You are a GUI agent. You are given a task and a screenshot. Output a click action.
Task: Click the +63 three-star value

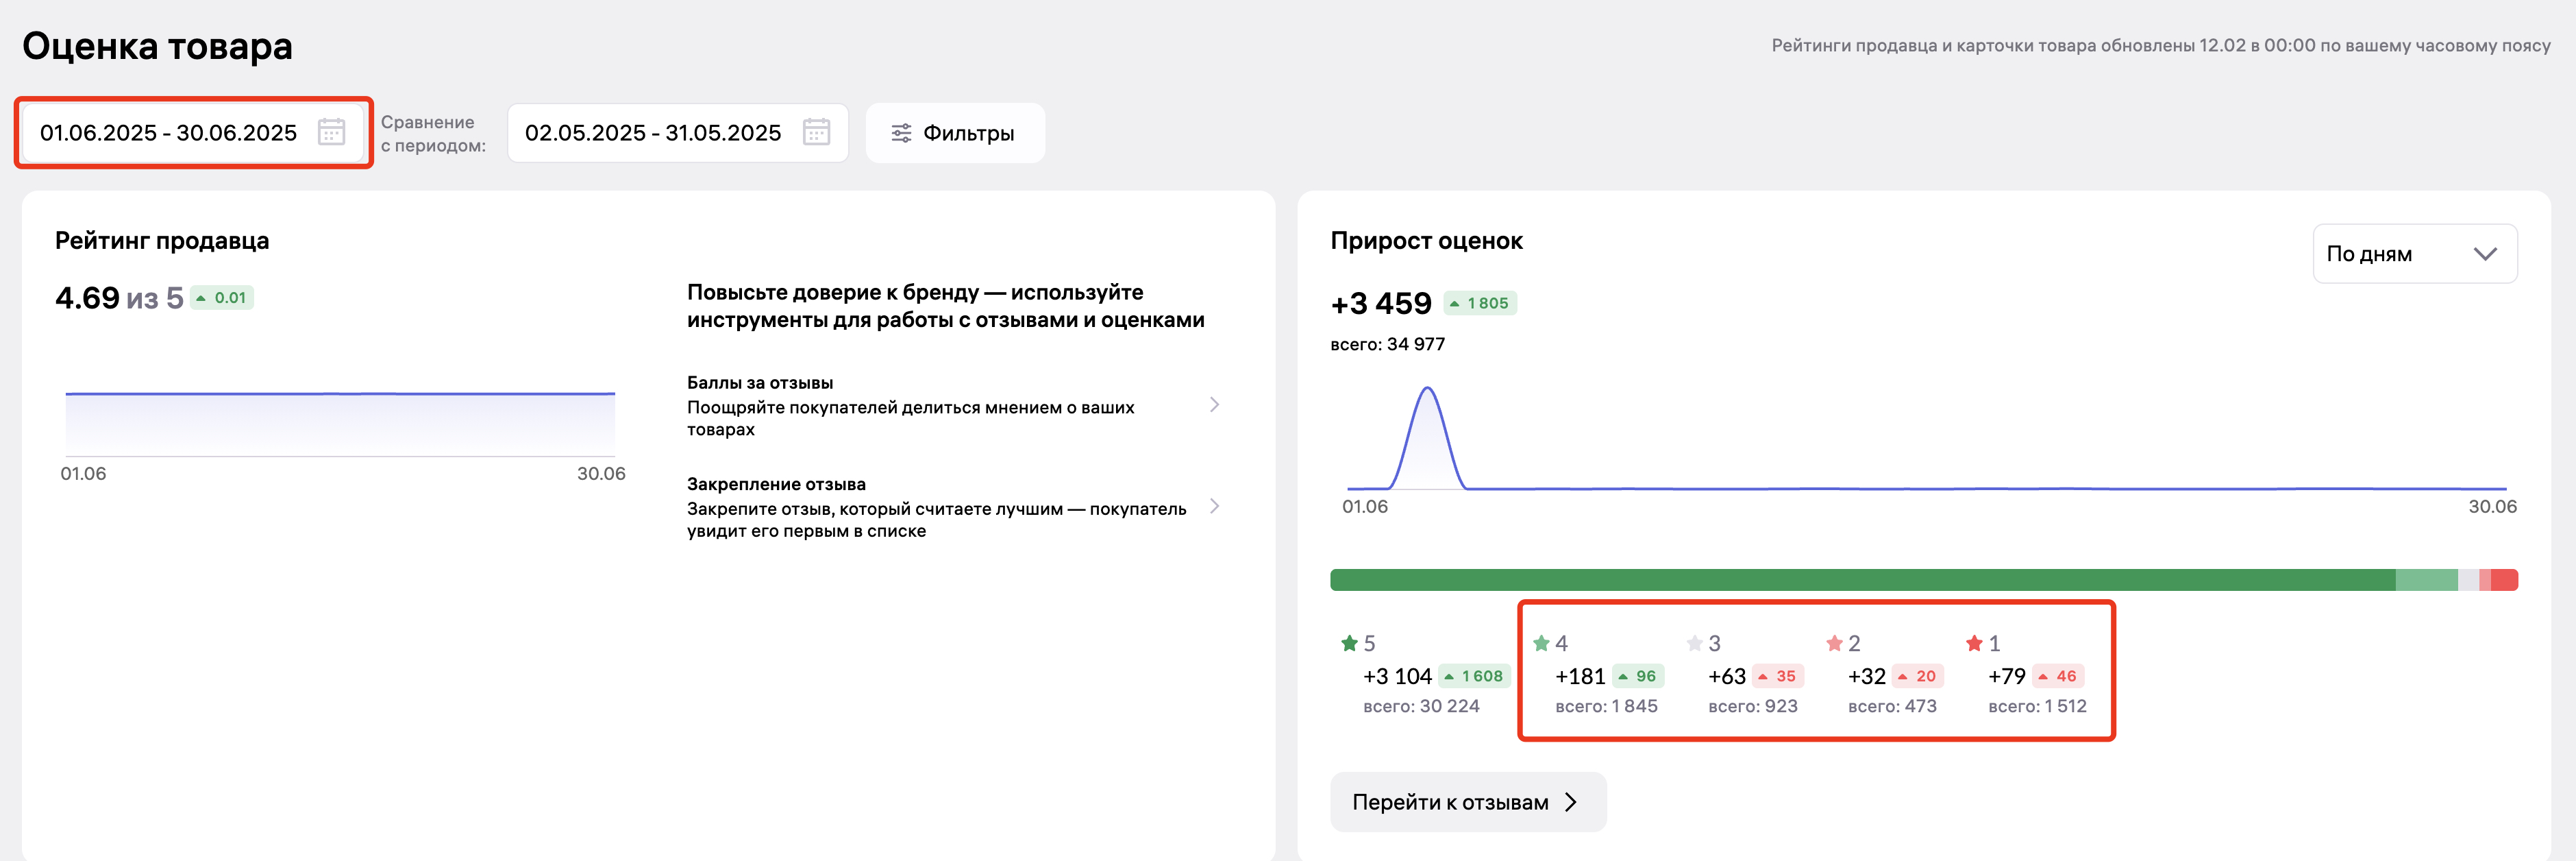pyautogui.click(x=1727, y=676)
